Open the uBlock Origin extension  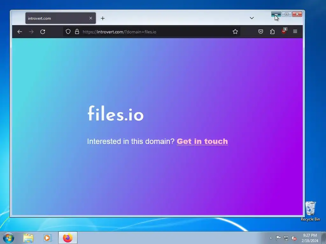(284, 31)
